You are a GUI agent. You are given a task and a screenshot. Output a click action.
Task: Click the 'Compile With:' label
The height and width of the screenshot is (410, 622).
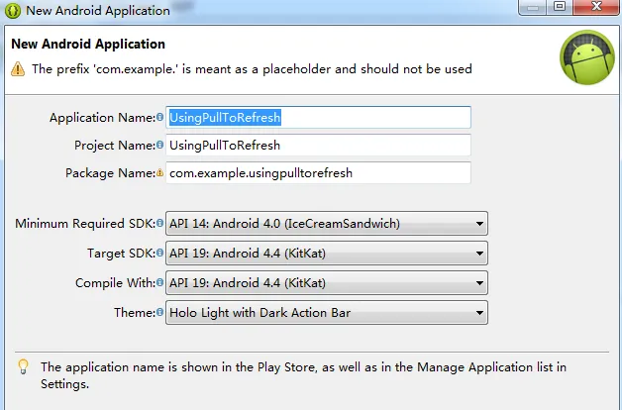pyautogui.click(x=116, y=283)
